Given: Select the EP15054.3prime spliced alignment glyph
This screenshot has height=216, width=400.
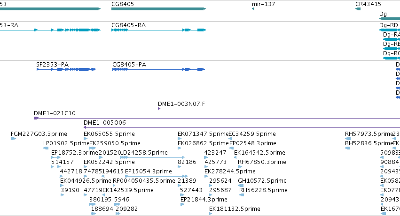Looking at the screenshot, I should pyautogui.click(x=157, y=176).
